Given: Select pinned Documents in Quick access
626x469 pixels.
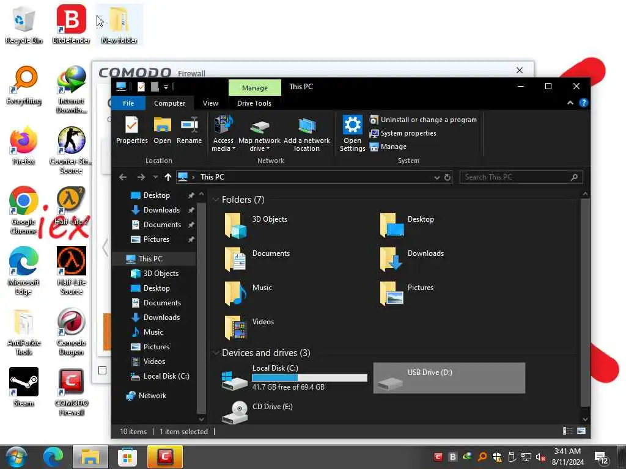Looking at the screenshot, I should point(162,225).
